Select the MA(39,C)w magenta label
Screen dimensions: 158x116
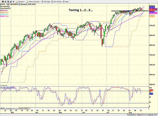[x=4, y=16]
